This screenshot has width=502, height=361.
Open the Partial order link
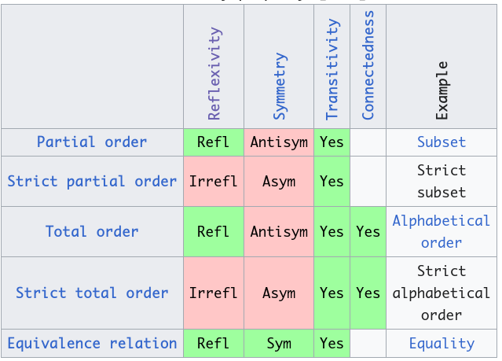point(92,142)
